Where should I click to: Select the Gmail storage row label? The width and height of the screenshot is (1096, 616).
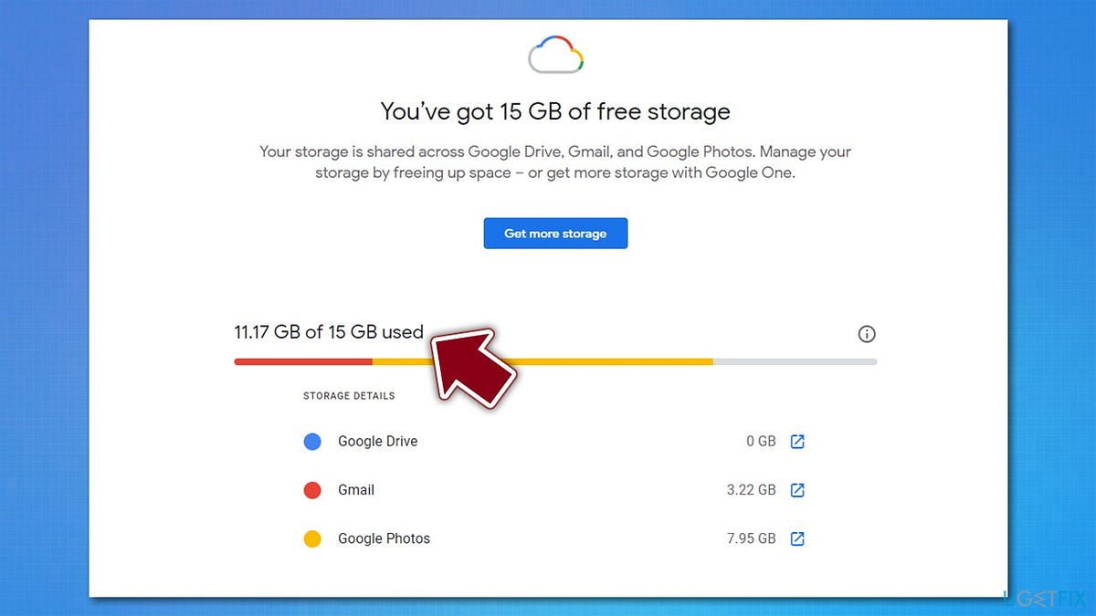(x=356, y=490)
